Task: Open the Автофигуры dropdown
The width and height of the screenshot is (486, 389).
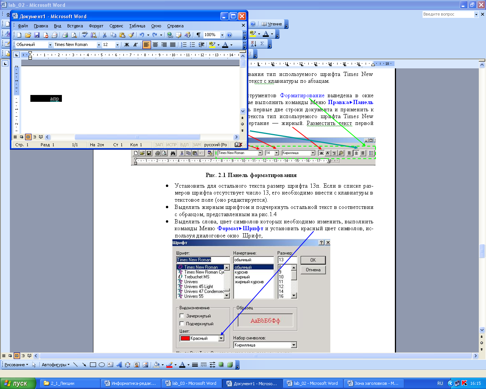Action: point(55,365)
